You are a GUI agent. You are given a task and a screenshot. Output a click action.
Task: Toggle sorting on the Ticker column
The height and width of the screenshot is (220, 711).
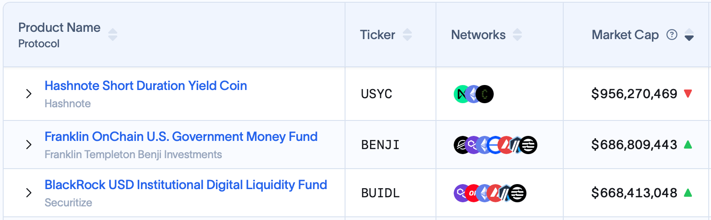point(407,35)
